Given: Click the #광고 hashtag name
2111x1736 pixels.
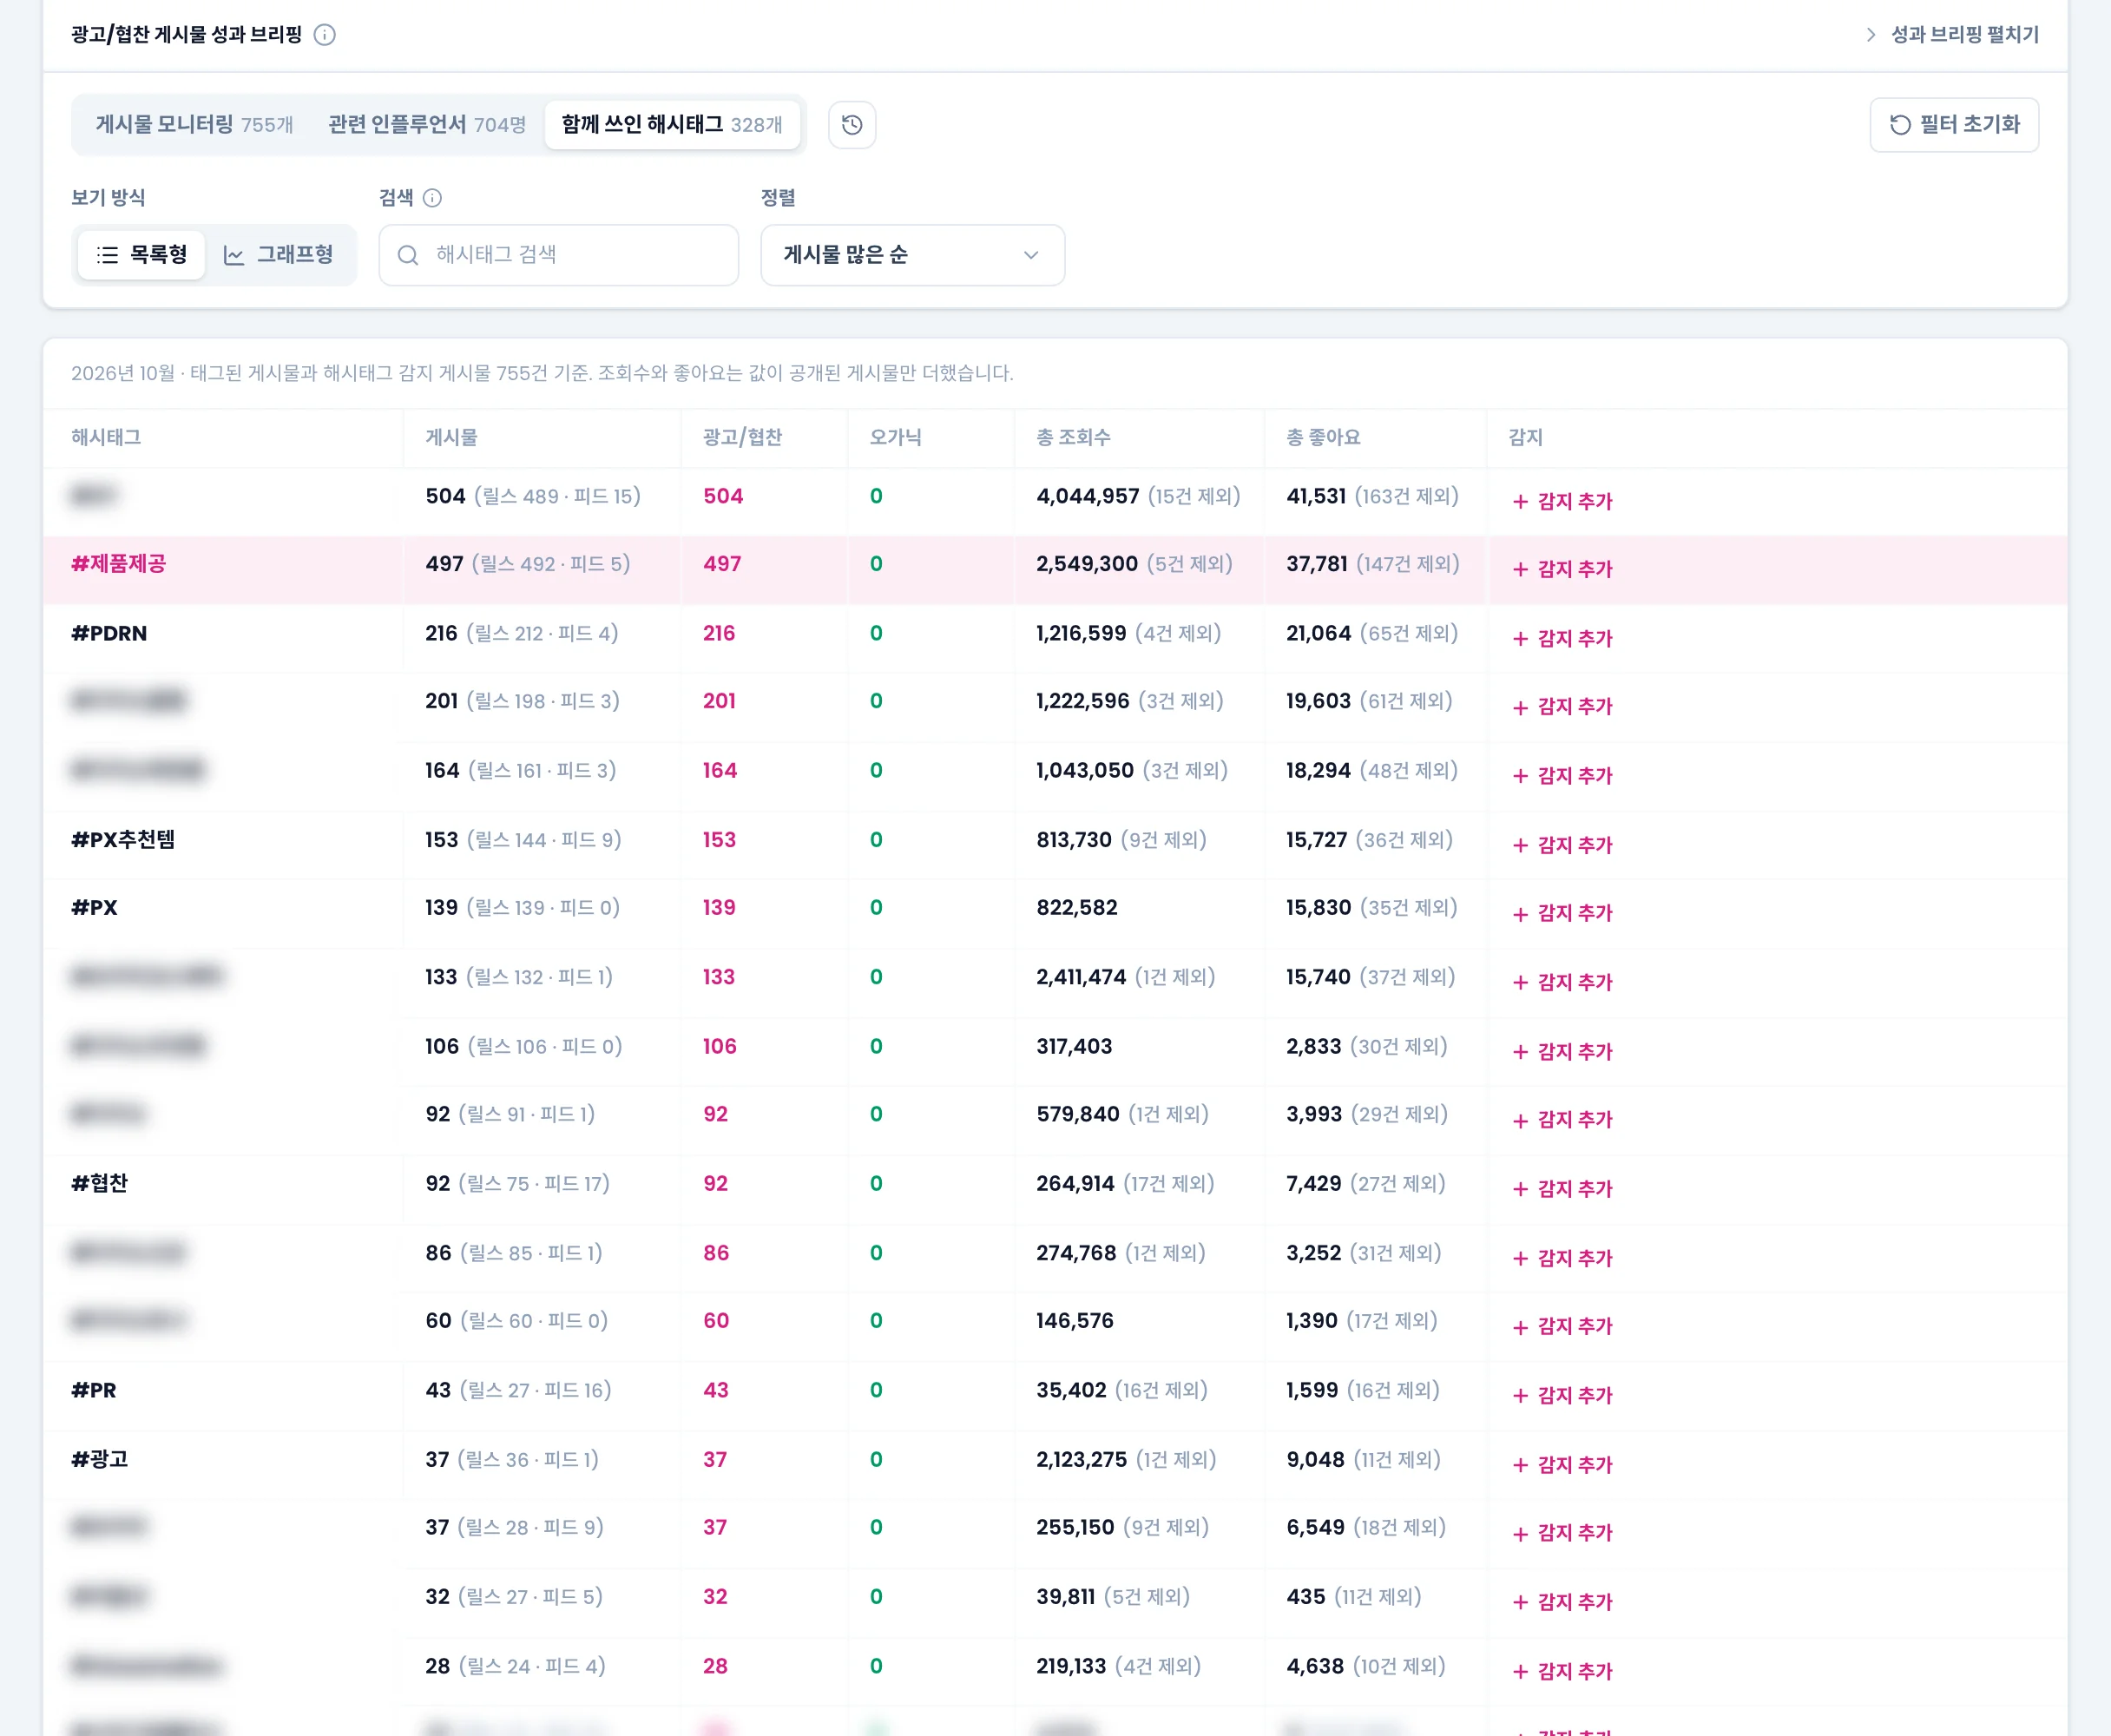Looking at the screenshot, I should (100, 1460).
